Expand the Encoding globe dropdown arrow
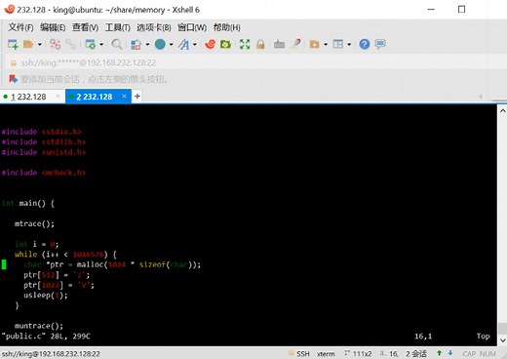This screenshot has width=507, height=359. coord(171,44)
